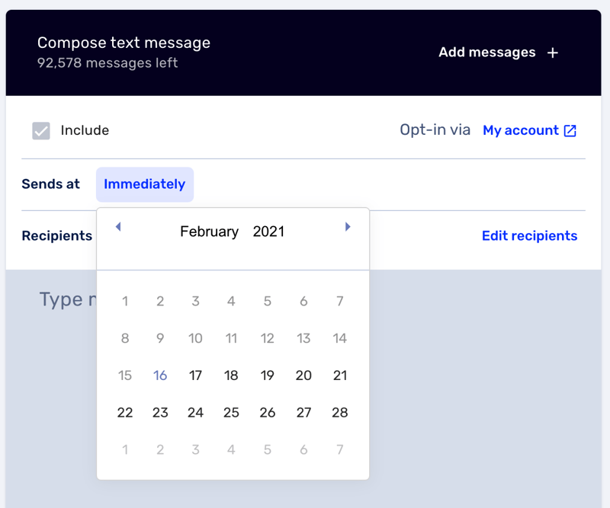610x508 pixels.
Task: Click Edit recipients link
Action: [x=529, y=235]
